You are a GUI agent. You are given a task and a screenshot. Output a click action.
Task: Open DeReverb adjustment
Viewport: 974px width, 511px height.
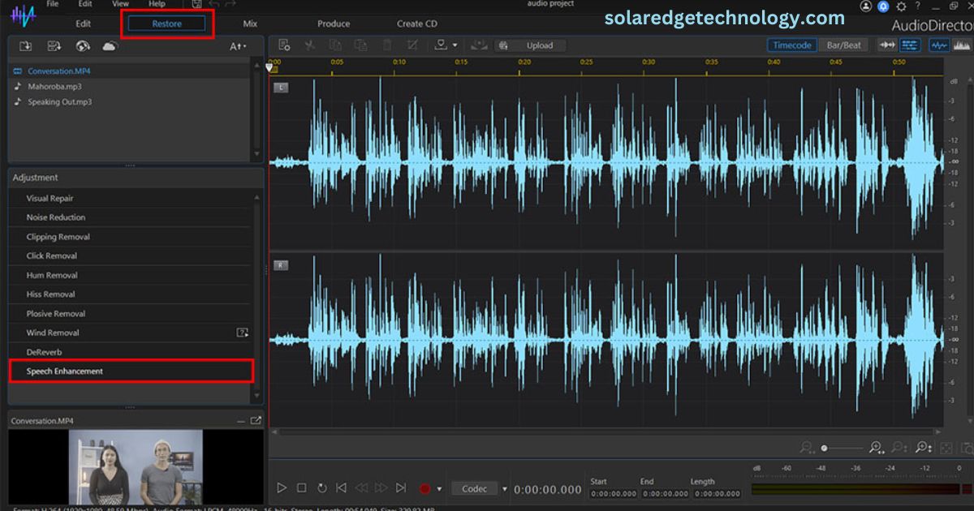131,352
